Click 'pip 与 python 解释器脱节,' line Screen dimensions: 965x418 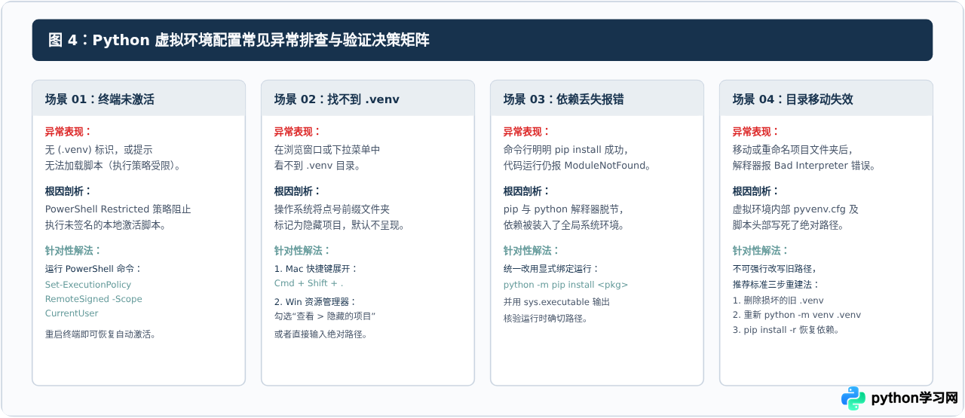(x=564, y=209)
